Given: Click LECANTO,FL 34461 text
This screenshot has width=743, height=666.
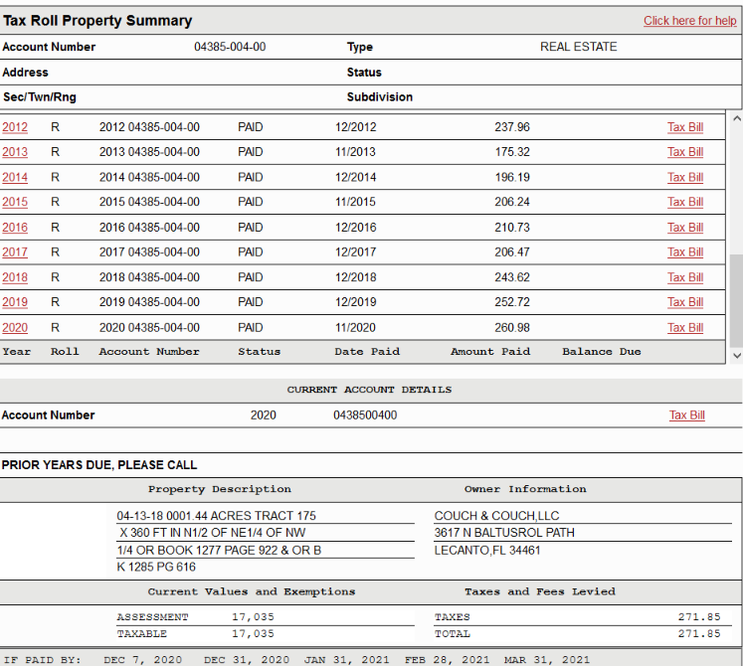Looking at the screenshot, I should [487, 551].
